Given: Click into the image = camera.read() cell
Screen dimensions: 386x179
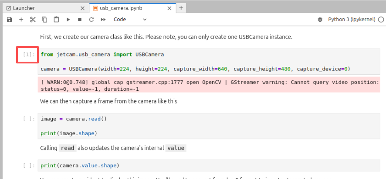Looking at the screenshot, I should coord(209,126).
